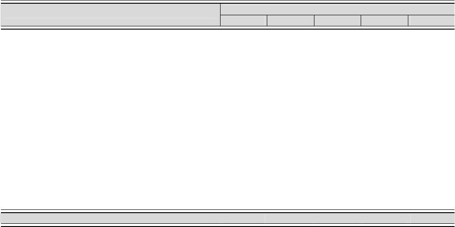Click the empty white table body area
Image resolution: width=455 pixels, height=227 pixels.
click(227, 119)
